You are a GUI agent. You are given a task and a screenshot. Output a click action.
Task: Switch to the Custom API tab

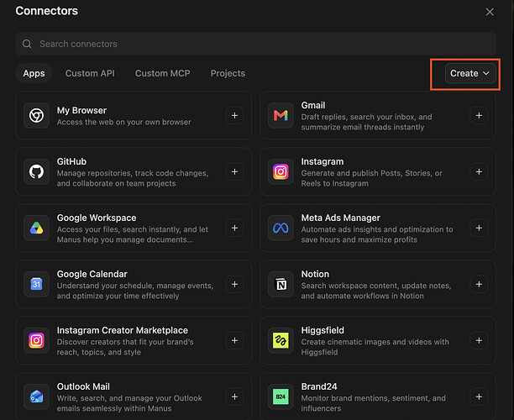90,73
